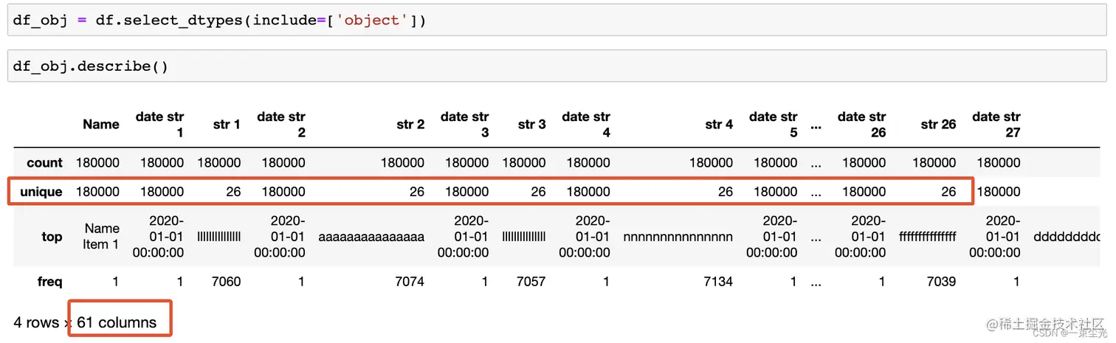This screenshot has width=1116, height=343.
Task: Select the 'str 3' column header
Action: pos(531,124)
